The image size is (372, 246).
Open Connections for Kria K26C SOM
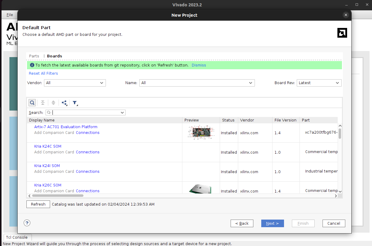(x=88, y=191)
